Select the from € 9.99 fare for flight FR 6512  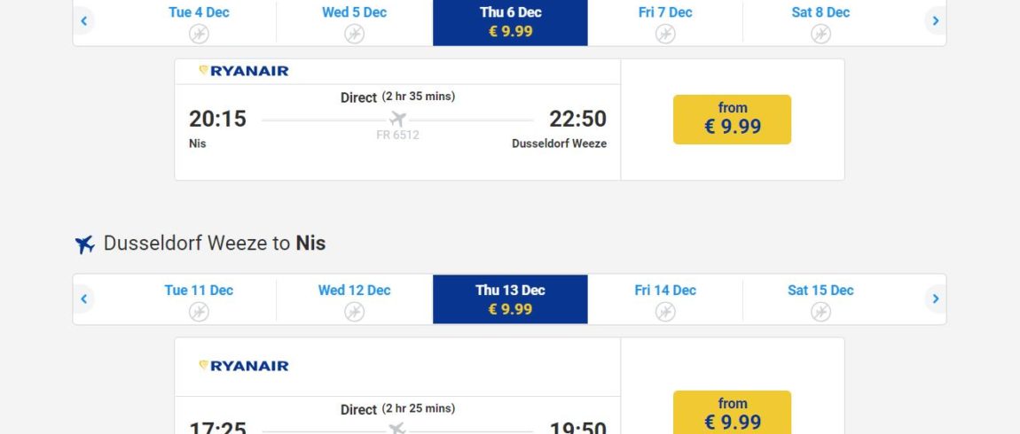(733, 120)
